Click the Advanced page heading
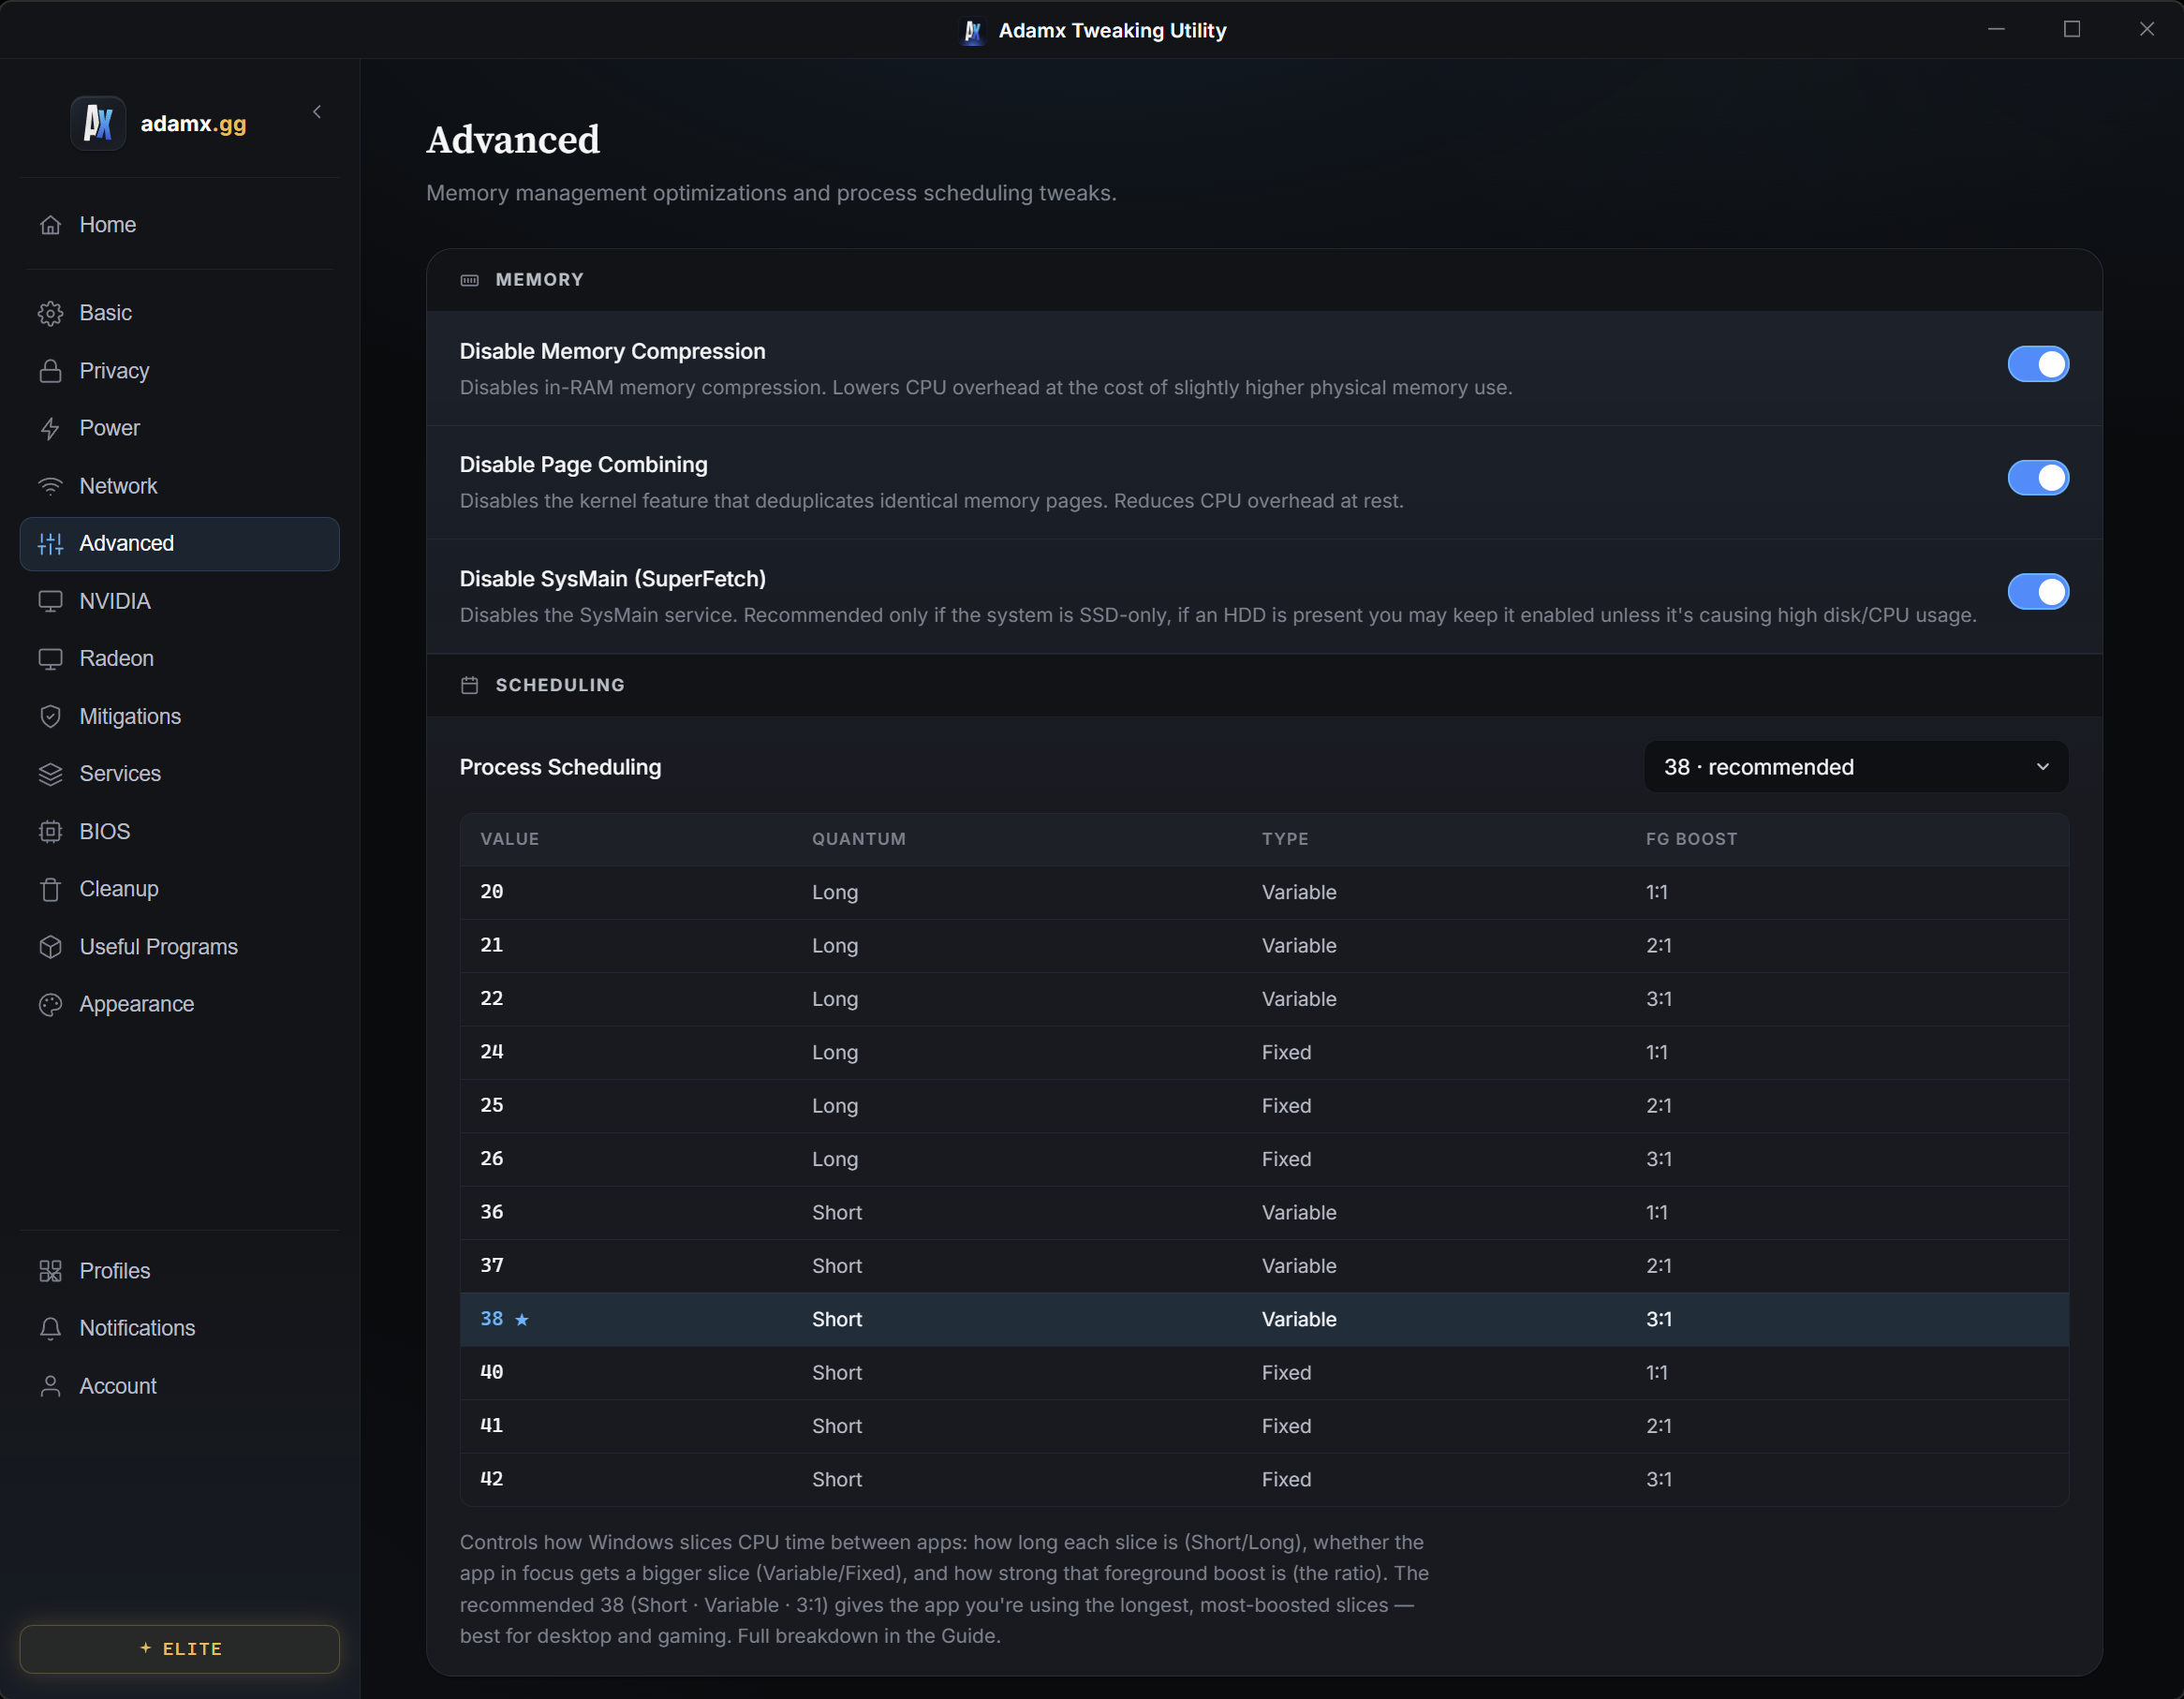2184x1699 pixels. pyautogui.click(x=513, y=140)
